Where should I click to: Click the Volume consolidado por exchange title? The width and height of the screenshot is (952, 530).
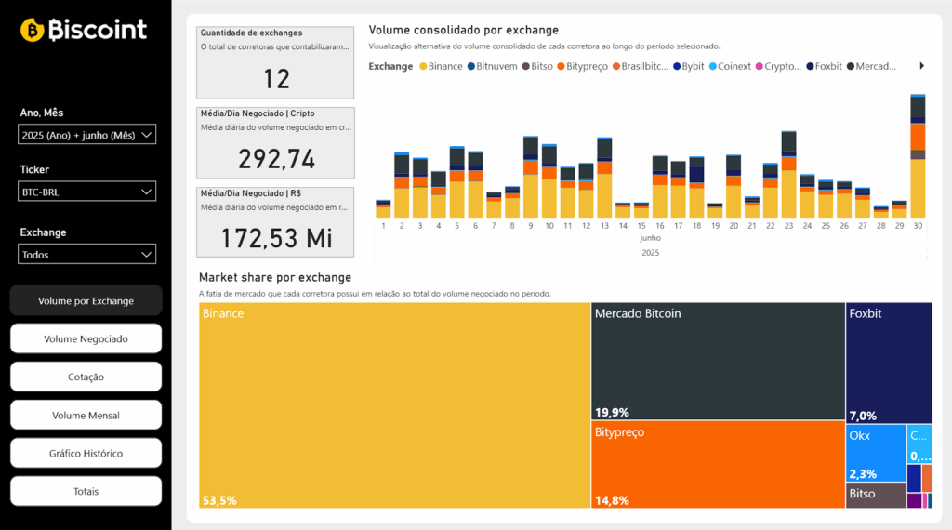[463, 30]
